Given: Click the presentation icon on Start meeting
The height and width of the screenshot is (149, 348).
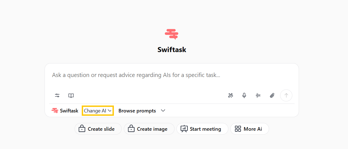Looking at the screenshot, I should click(184, 129).
